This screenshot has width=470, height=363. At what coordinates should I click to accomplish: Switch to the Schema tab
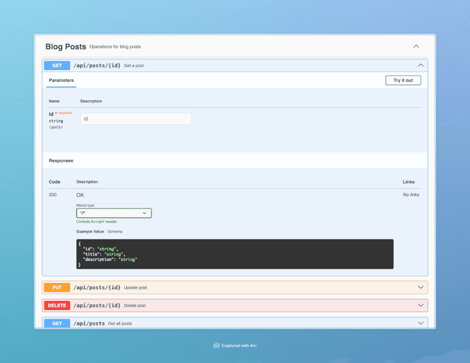(x=115, y=231)
